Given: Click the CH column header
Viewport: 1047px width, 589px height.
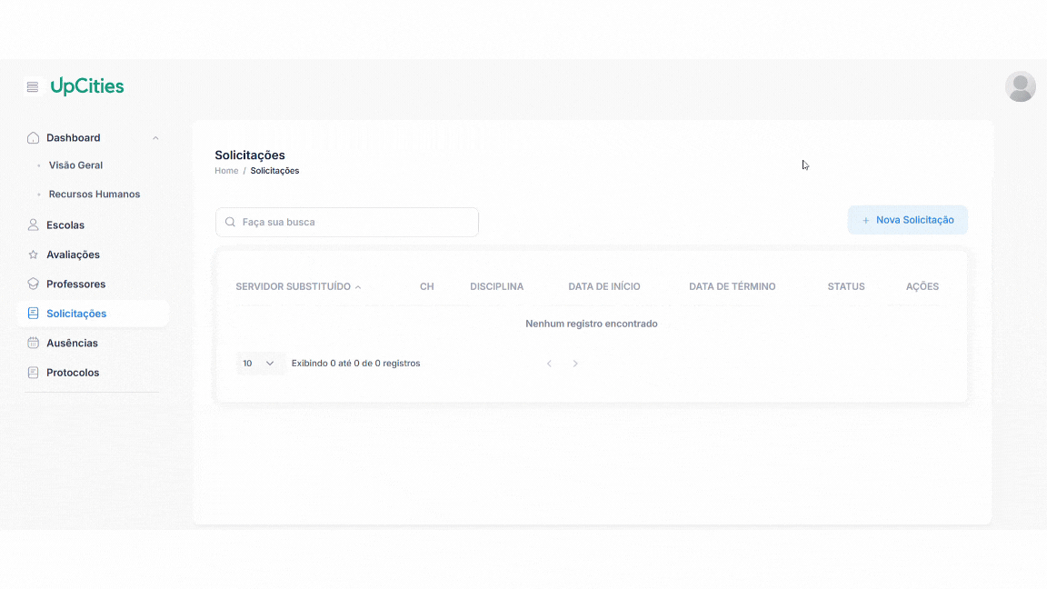Looking at the screenshot, I should coord(426,286).
